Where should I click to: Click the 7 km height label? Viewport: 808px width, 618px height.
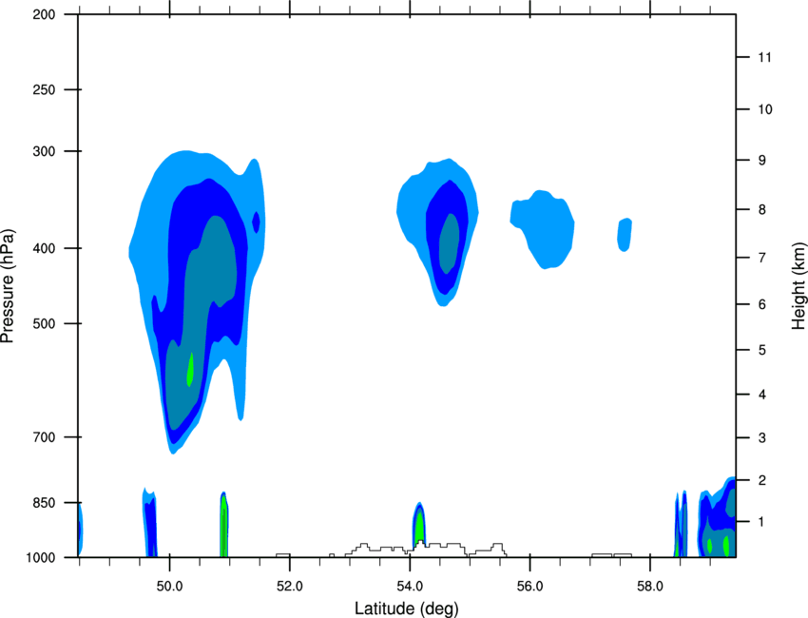click(762, 258)
